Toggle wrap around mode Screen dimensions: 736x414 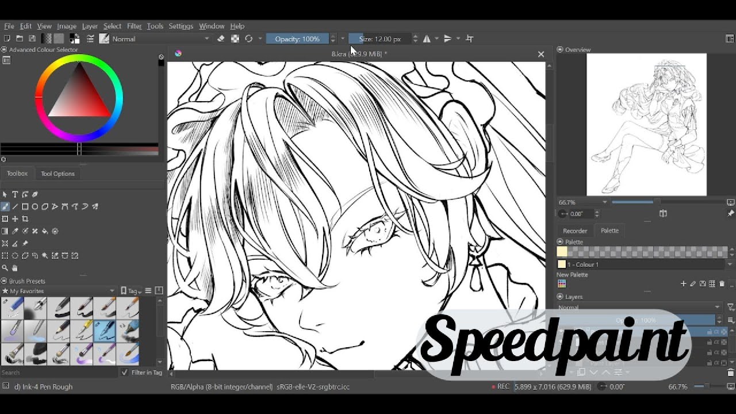tap(469, 39)
